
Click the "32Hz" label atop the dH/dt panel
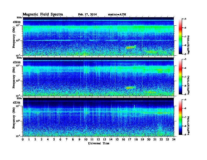[19, 18]
